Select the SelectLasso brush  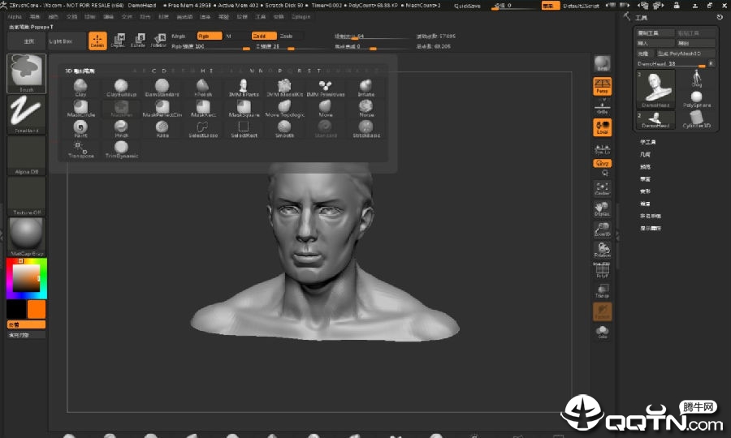coord(203,128)
